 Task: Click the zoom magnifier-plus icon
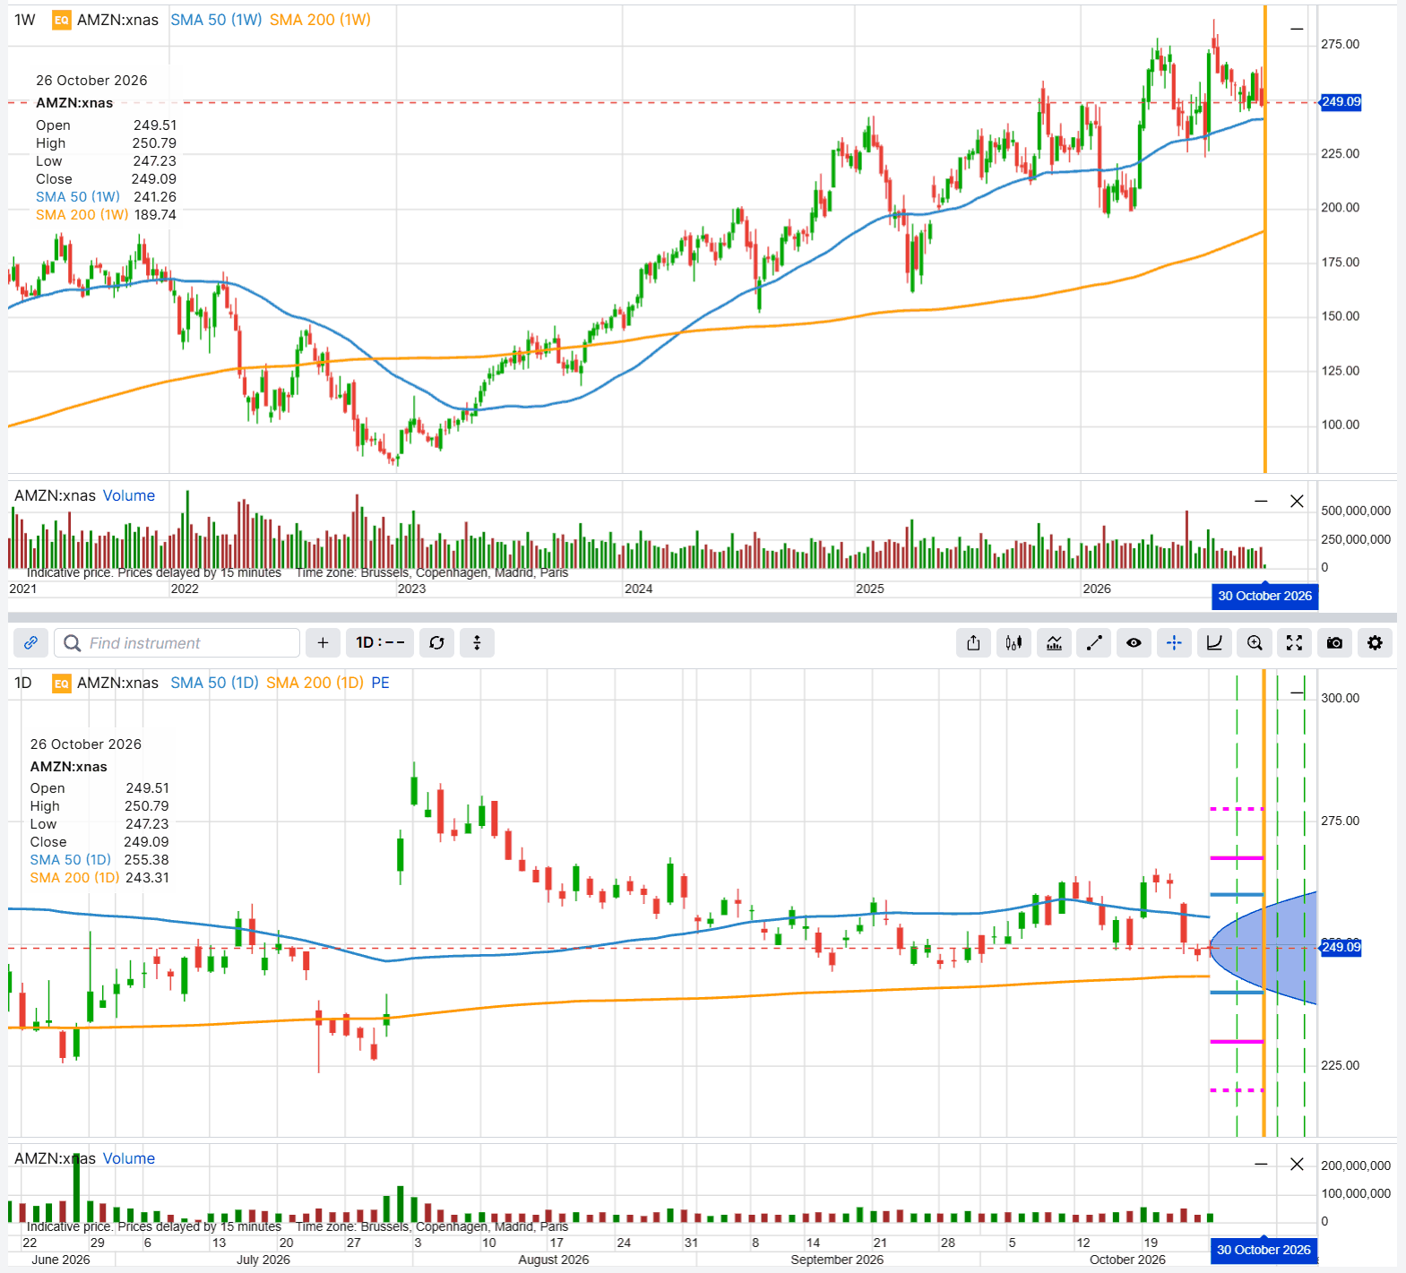click(1255, 643)
